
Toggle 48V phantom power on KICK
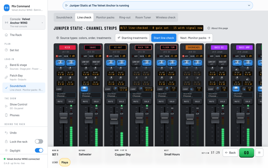coord(59,56)
